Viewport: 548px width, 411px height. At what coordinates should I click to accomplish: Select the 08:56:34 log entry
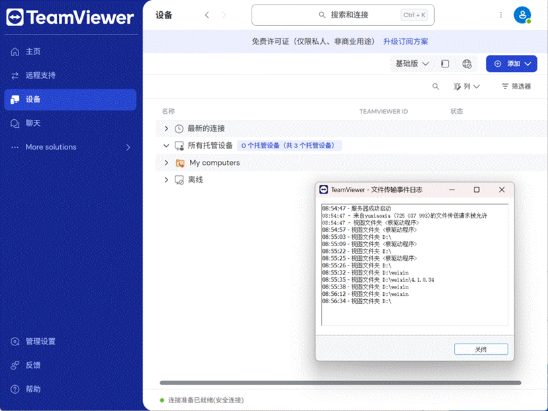357,301
